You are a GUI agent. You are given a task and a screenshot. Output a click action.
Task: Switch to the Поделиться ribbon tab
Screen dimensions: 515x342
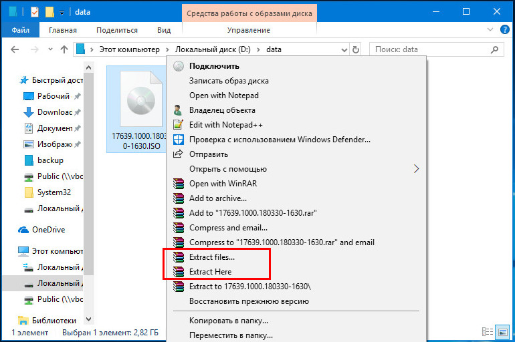click(x=117, y=30)
